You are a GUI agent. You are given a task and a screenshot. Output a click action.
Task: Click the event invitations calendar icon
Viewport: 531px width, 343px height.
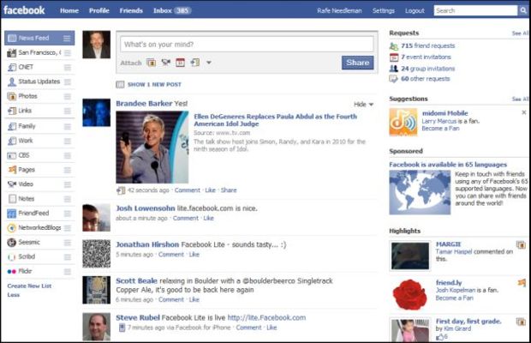(x=393, y=57)
